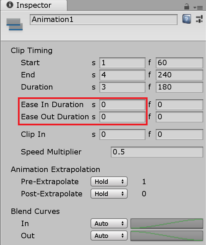Click the blend Out curve preview
206x245 pixels.
(x=167, y=236)
